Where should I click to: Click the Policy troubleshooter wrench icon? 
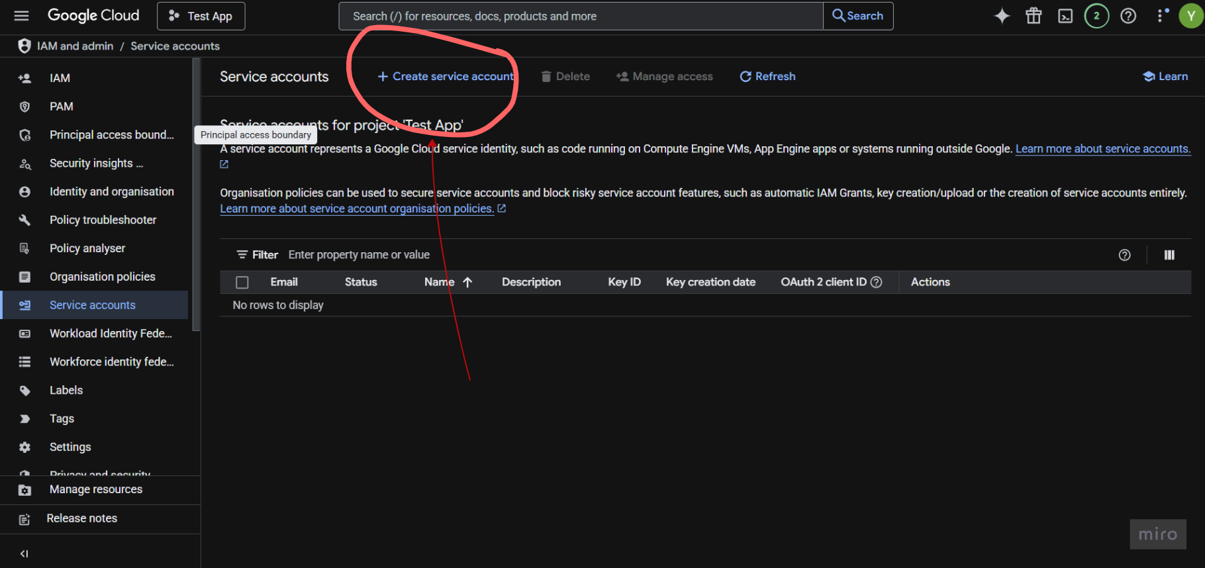24,220
